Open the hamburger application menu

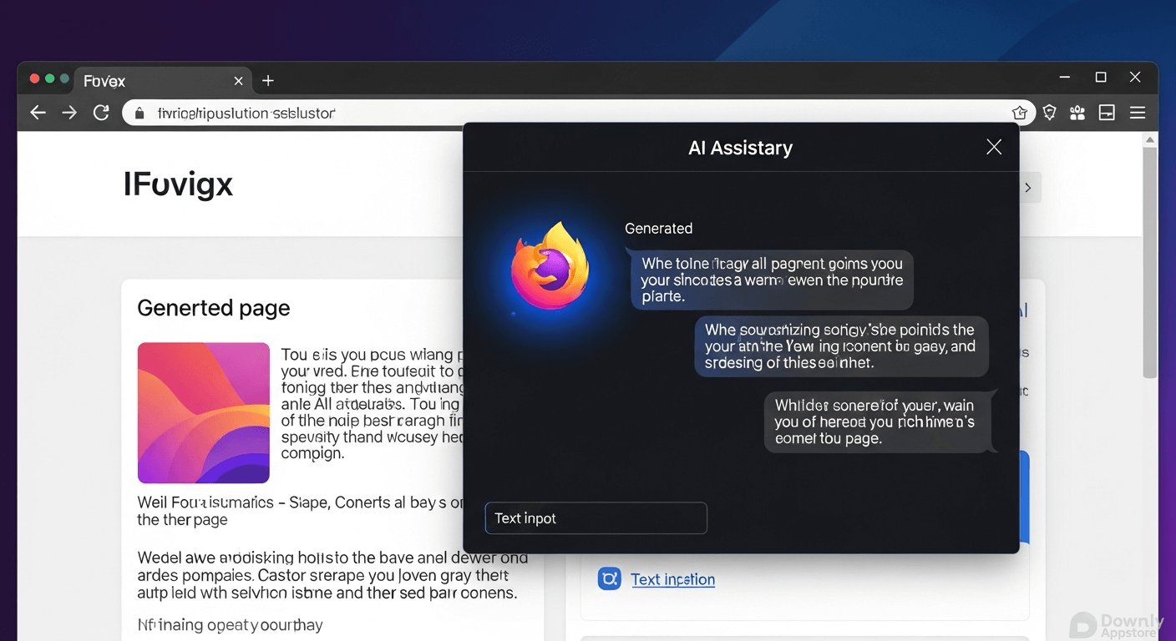pos(1138,113)
